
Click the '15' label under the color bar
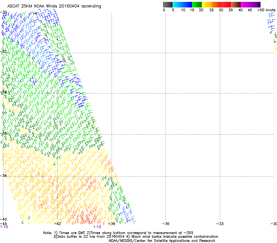pos(192,10)
